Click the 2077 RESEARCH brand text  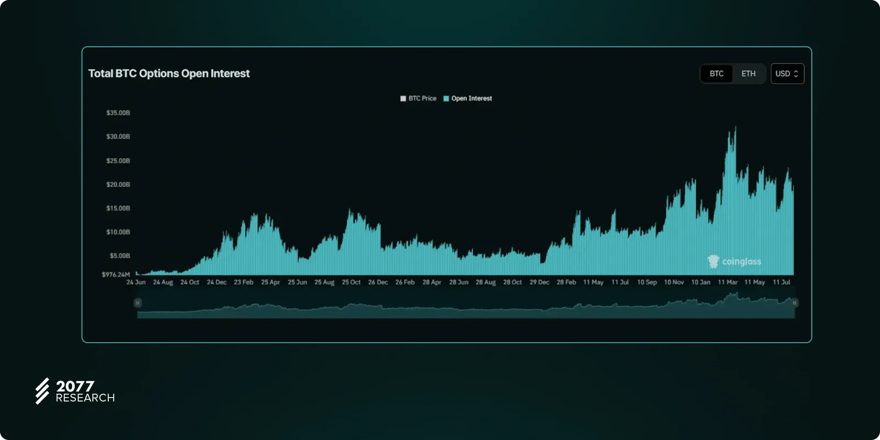click(x=85, y=392)
